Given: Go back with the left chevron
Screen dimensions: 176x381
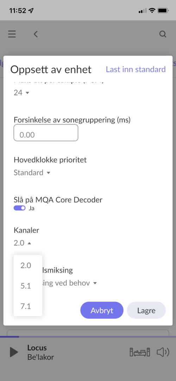Looking at the screenshot, I should click(x=36, y=34).
